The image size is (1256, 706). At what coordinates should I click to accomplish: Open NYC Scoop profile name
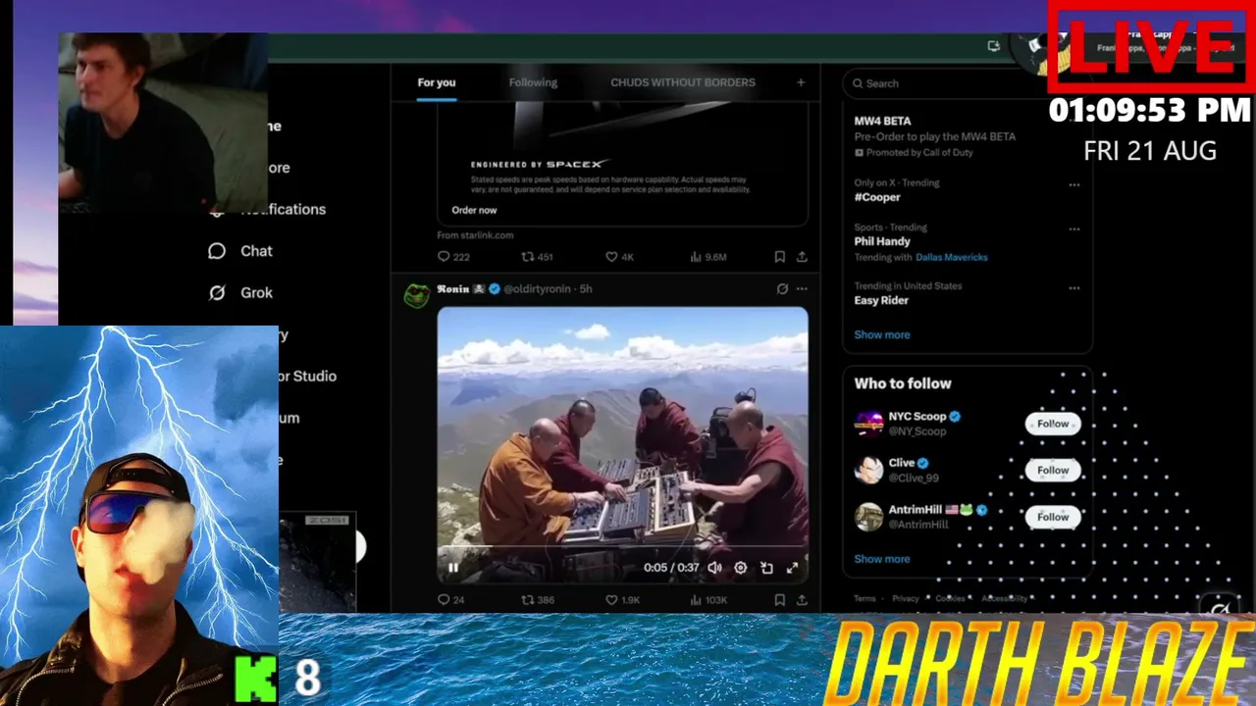(x=917, y=417)
